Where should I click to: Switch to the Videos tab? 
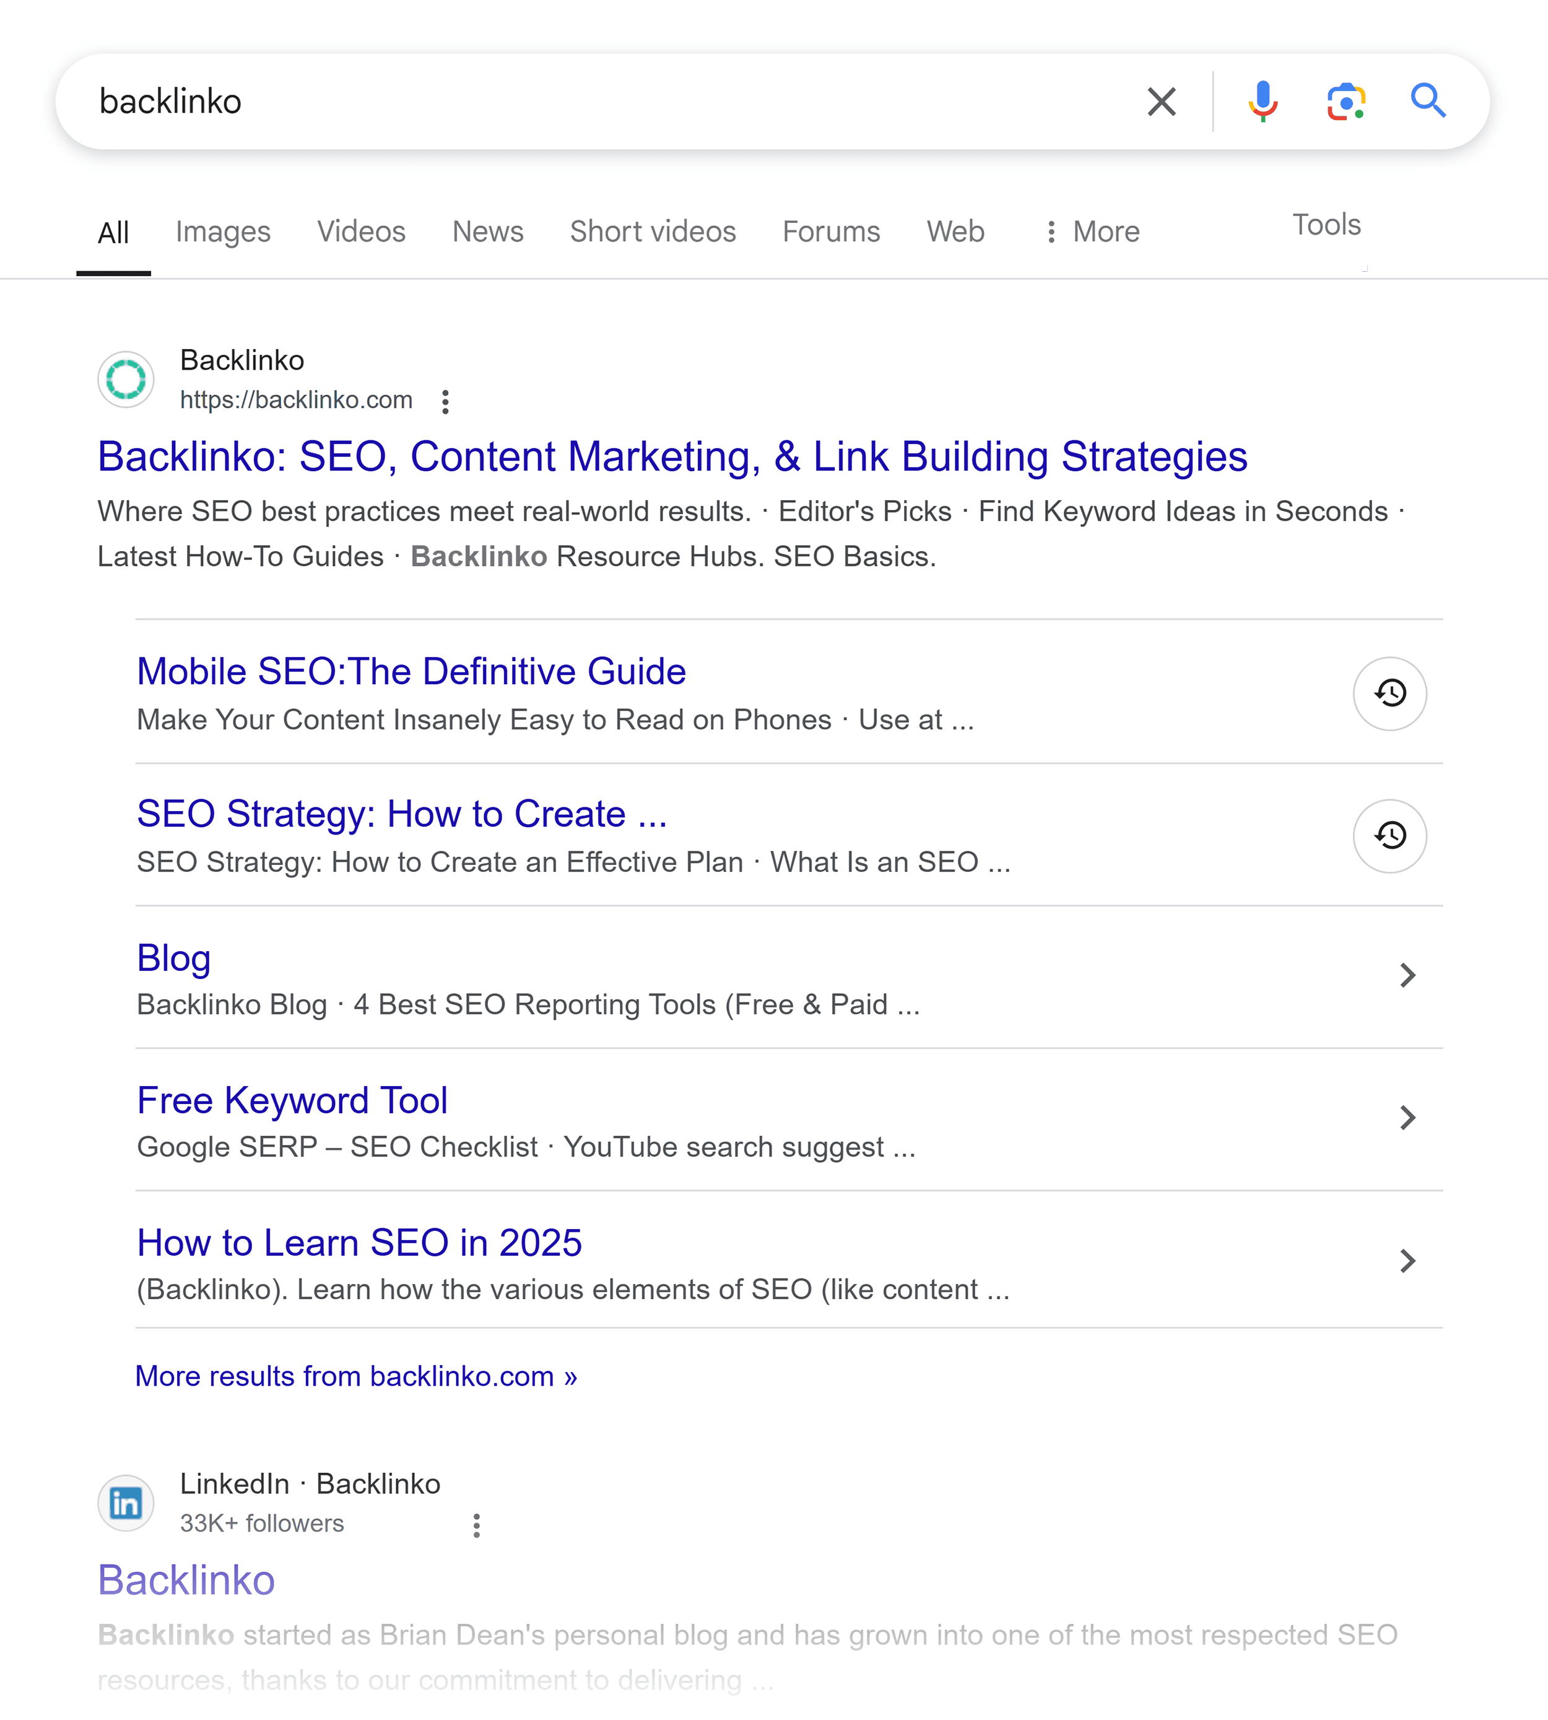click(362, 232)
